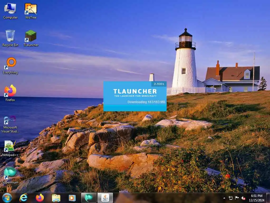Launch Internet Explorer from the taskbar
The image size is (270, 203).
23,198
